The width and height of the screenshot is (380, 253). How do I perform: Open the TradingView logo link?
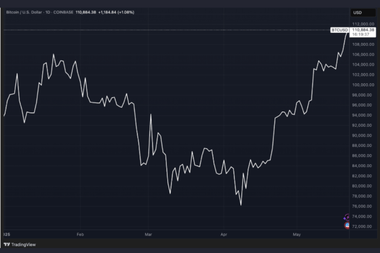click(x=20, y=244)
